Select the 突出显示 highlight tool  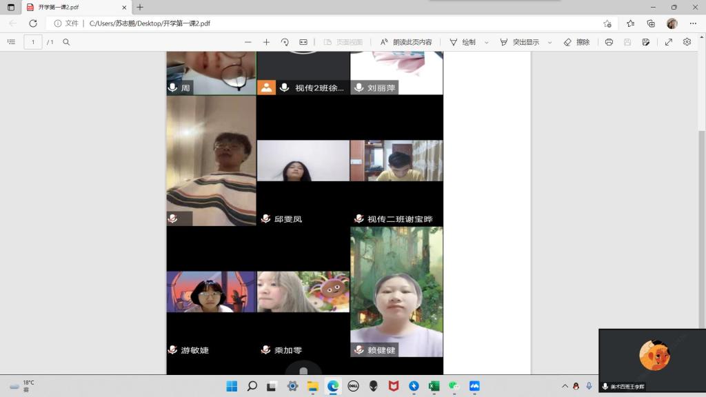click(520, 42)
